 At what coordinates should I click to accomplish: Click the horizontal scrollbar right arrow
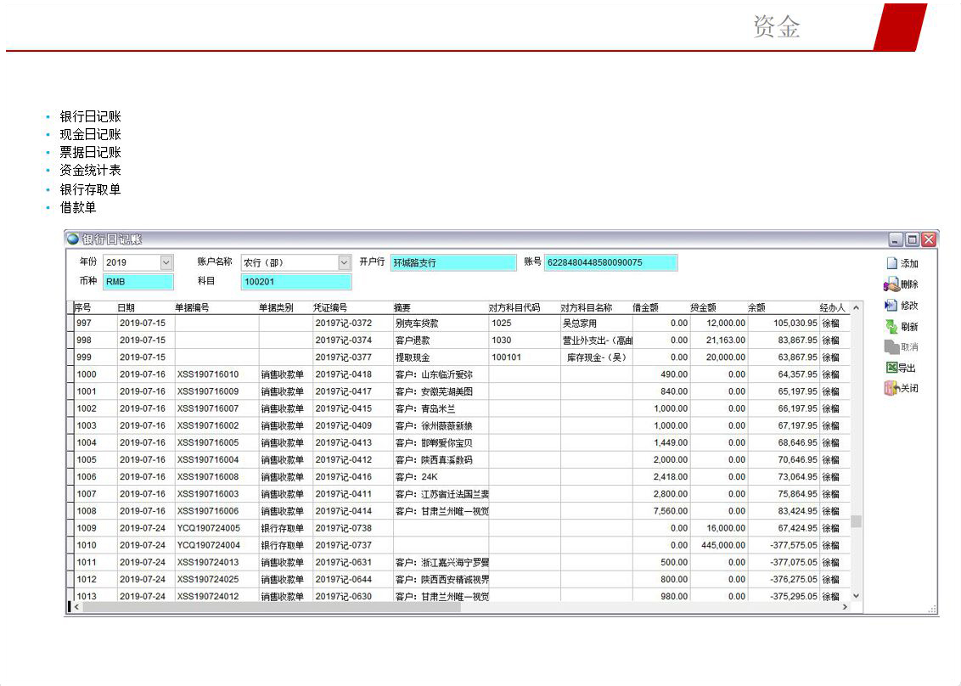[x=845, y=607]
